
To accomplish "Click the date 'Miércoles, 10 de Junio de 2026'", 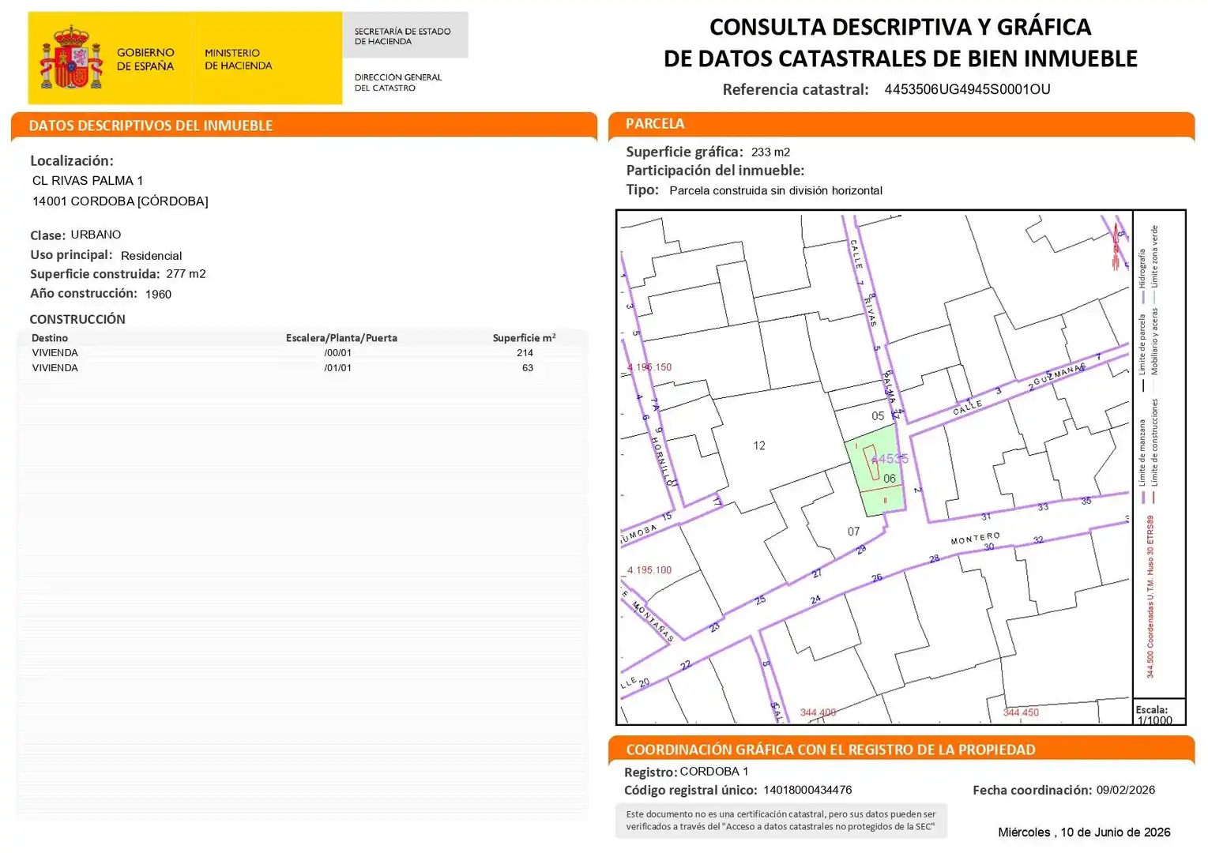I will (1084, 832).
